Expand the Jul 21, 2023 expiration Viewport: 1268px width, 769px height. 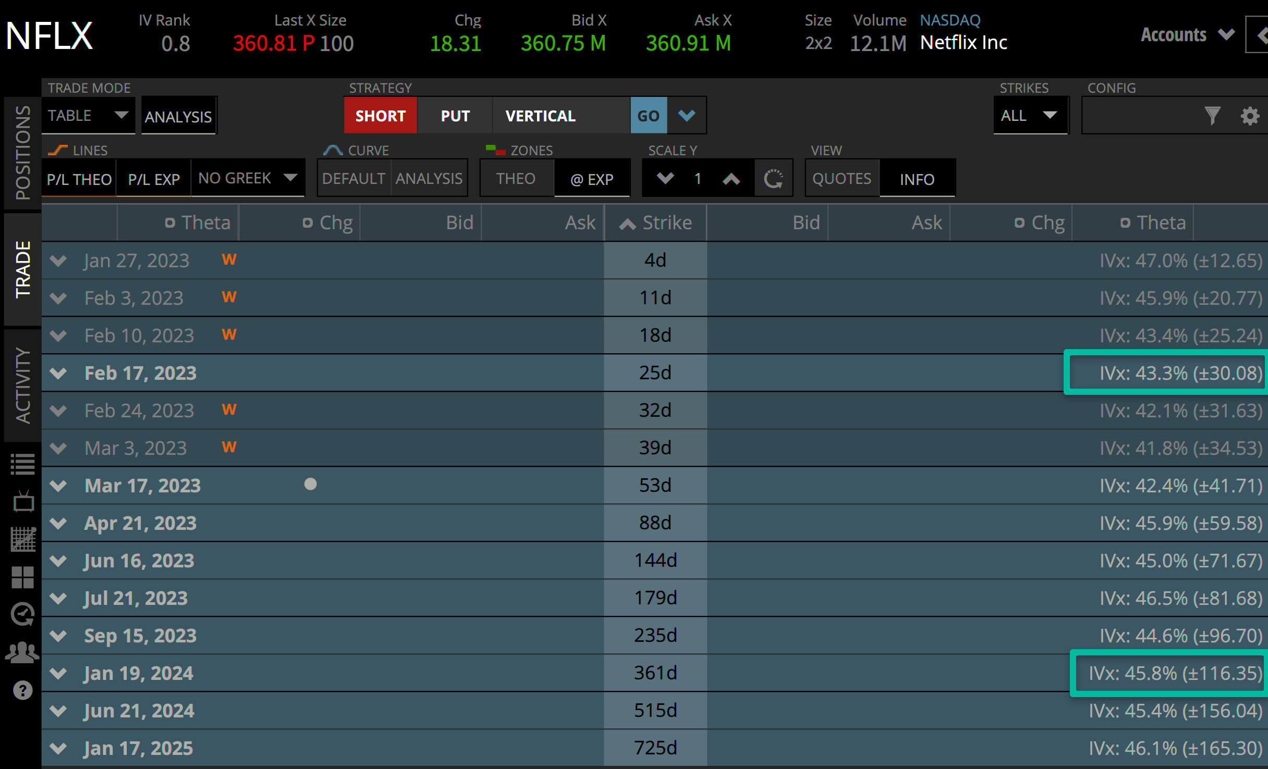[58, 598]
